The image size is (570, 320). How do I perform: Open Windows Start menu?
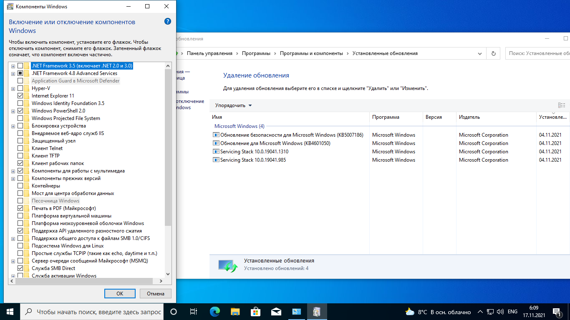coord(10,312)
